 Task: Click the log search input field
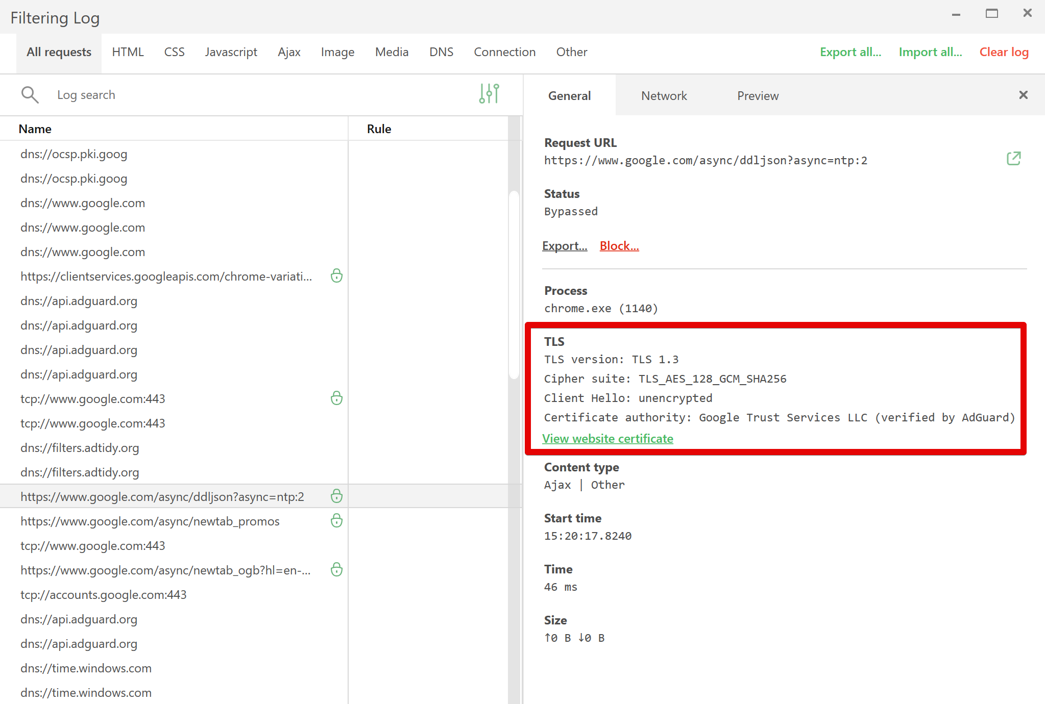(260, 93)
